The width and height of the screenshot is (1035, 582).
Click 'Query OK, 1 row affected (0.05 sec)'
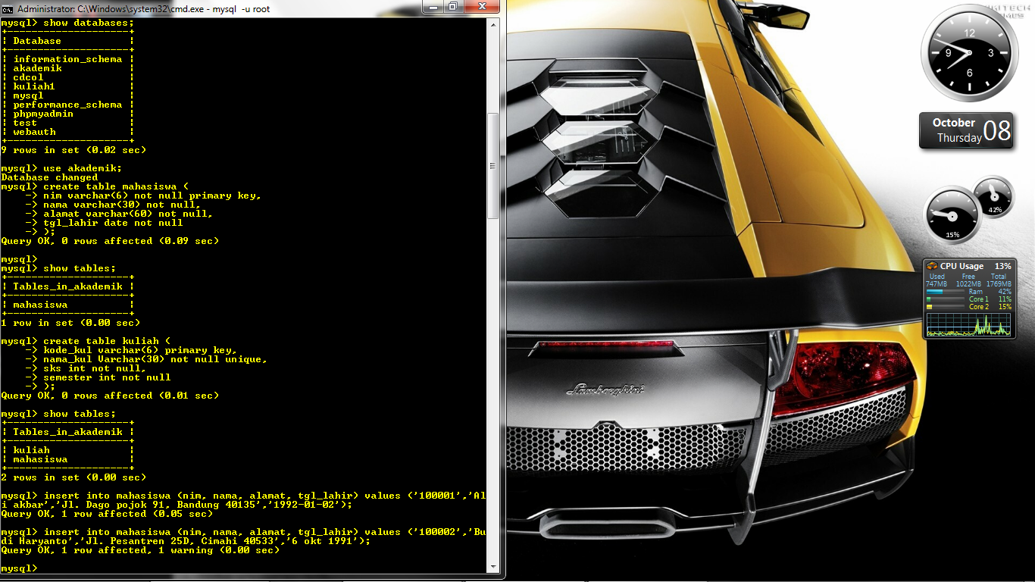click(107, 514)
